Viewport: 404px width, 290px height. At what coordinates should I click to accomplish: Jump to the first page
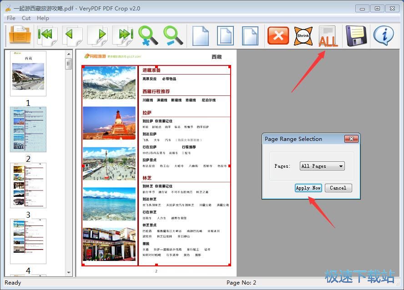coord(47,35)
